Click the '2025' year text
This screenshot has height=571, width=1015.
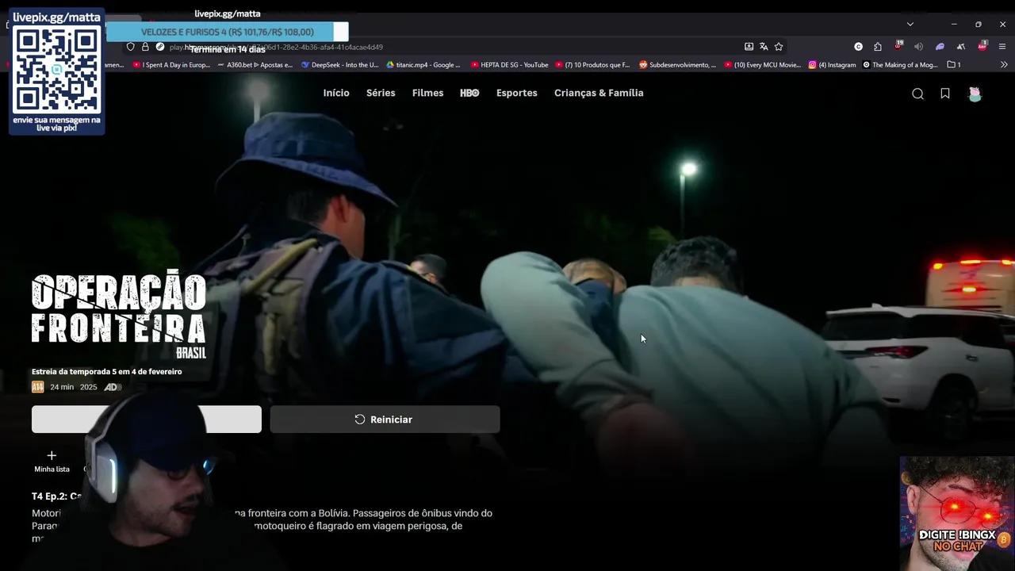pos(88,387)
